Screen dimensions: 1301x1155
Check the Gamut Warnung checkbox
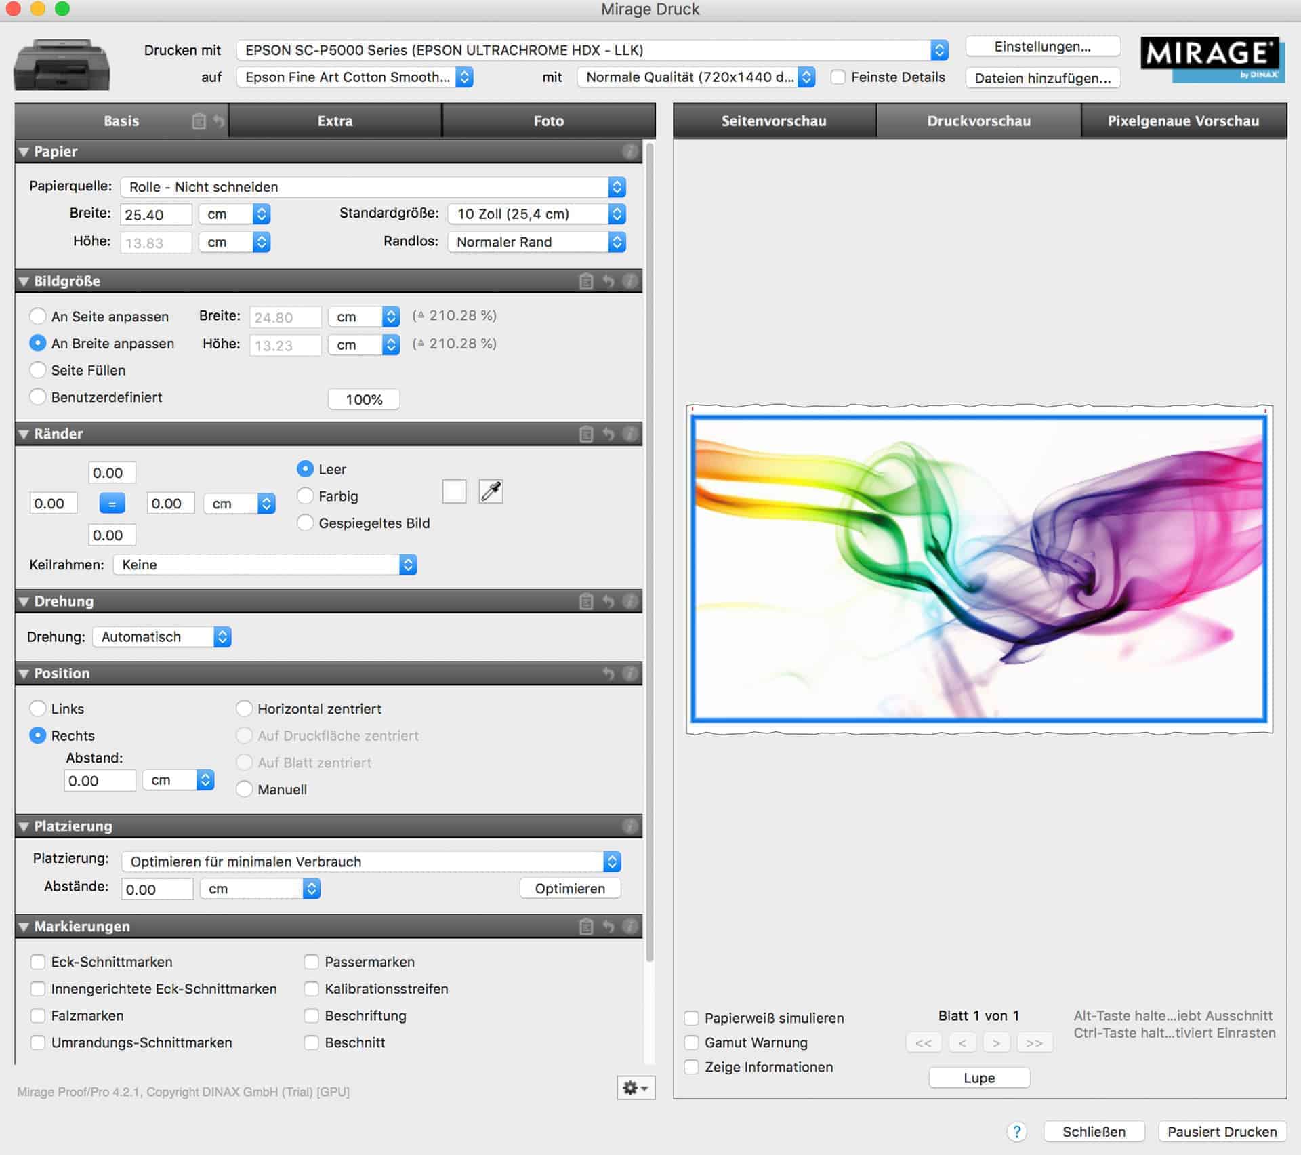point(691,1042)
